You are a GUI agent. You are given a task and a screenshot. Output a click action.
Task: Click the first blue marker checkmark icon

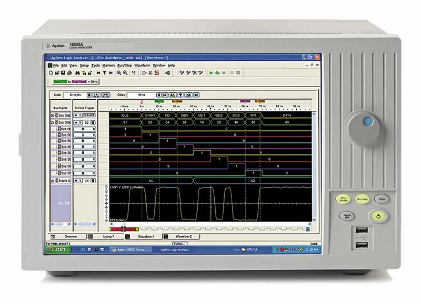pos(182,72)
